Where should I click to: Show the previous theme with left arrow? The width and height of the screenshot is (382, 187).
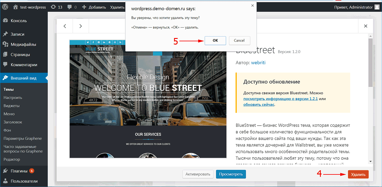[65, 26]
